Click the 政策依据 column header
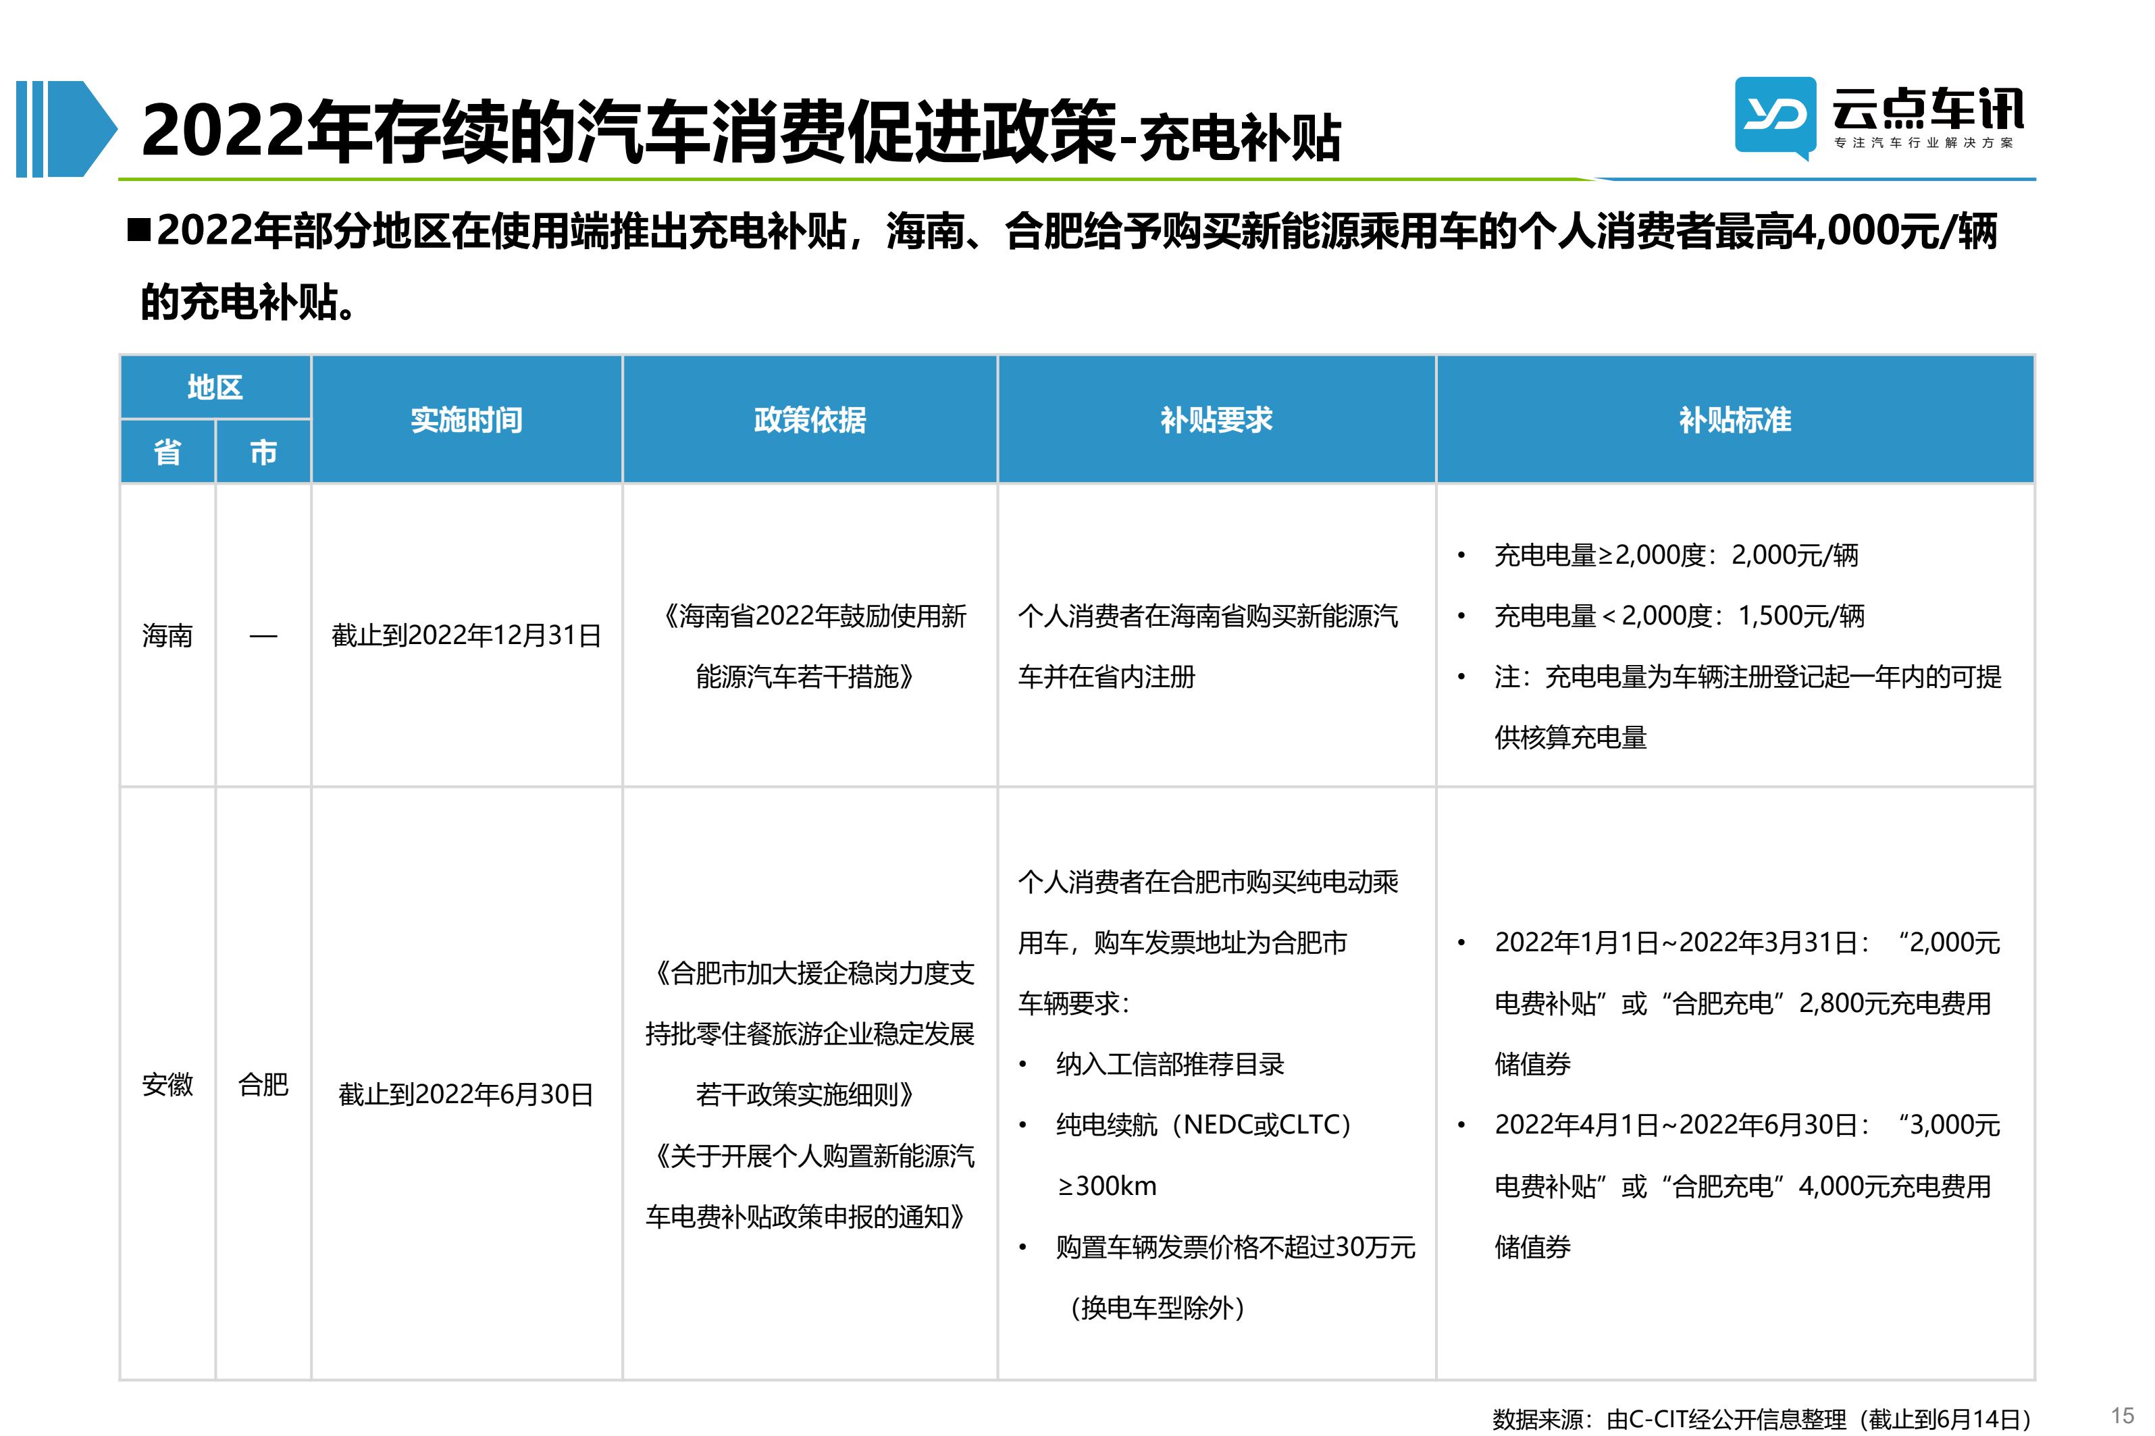 810,419
